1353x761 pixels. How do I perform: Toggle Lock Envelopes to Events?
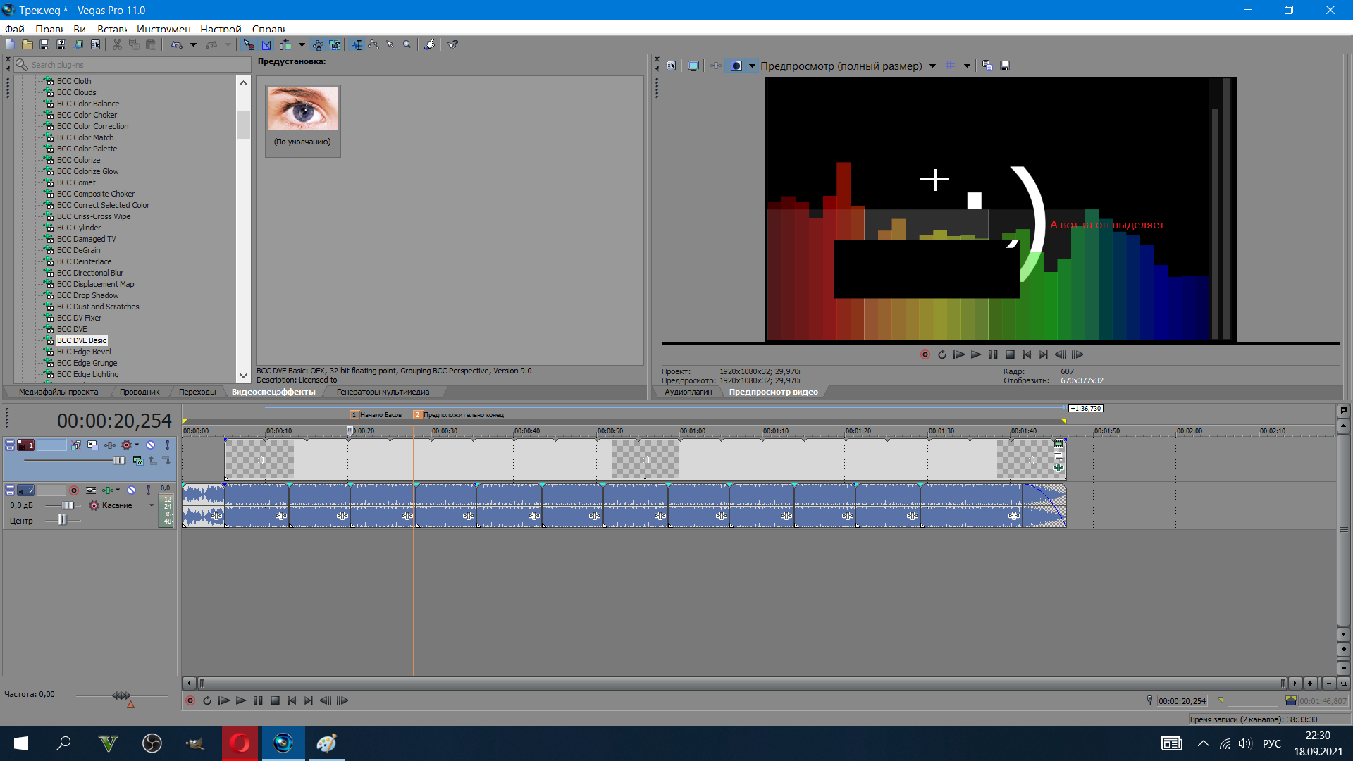pos(318,44)
